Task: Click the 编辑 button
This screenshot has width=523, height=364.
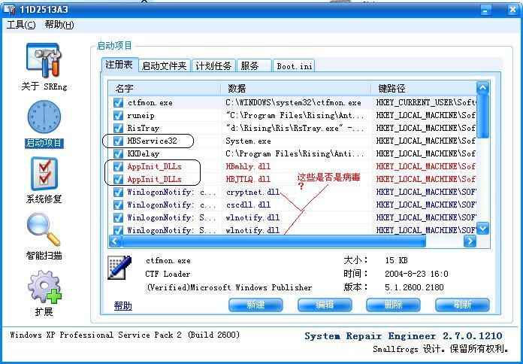Action: [325, 305]
